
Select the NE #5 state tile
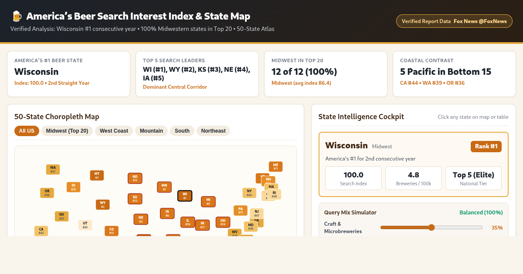[x=141, y=219]
